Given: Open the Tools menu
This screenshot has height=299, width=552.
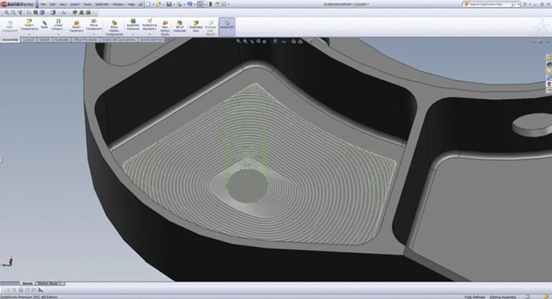Looking at the screenshot, I should [87, 4].
